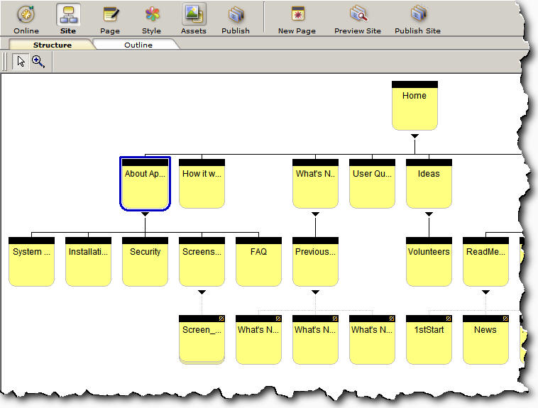The image size is (538, 408).
Task: Open the Style view icon
Action: 152,14
